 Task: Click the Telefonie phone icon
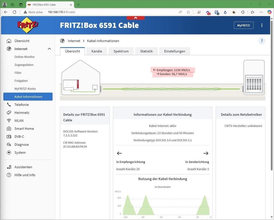point(9,105)
